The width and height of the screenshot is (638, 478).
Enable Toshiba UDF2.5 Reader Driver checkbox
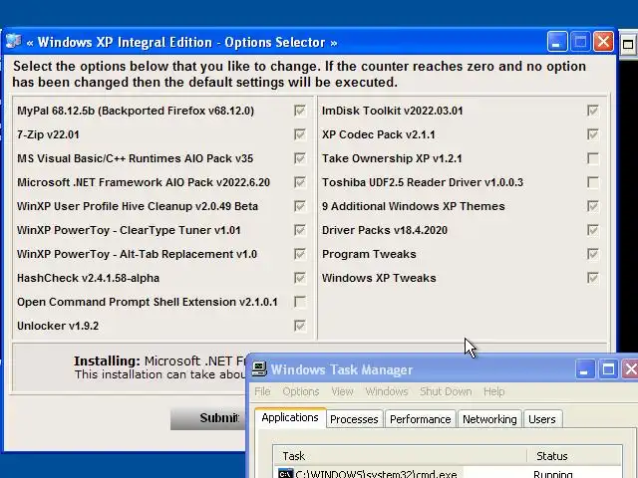593,182
